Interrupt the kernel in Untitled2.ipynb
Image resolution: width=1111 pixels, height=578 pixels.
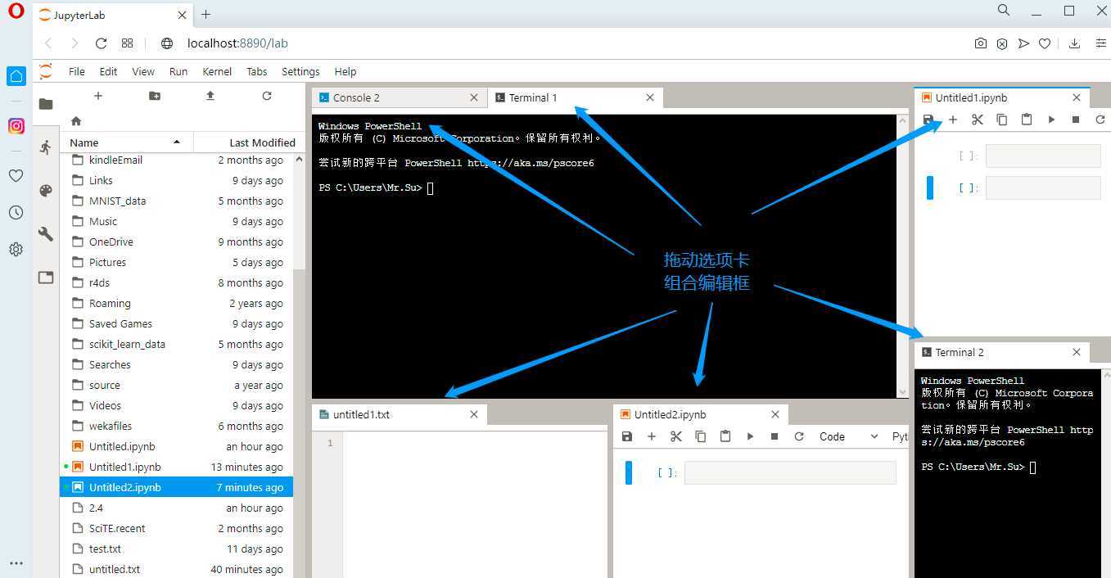775,436
